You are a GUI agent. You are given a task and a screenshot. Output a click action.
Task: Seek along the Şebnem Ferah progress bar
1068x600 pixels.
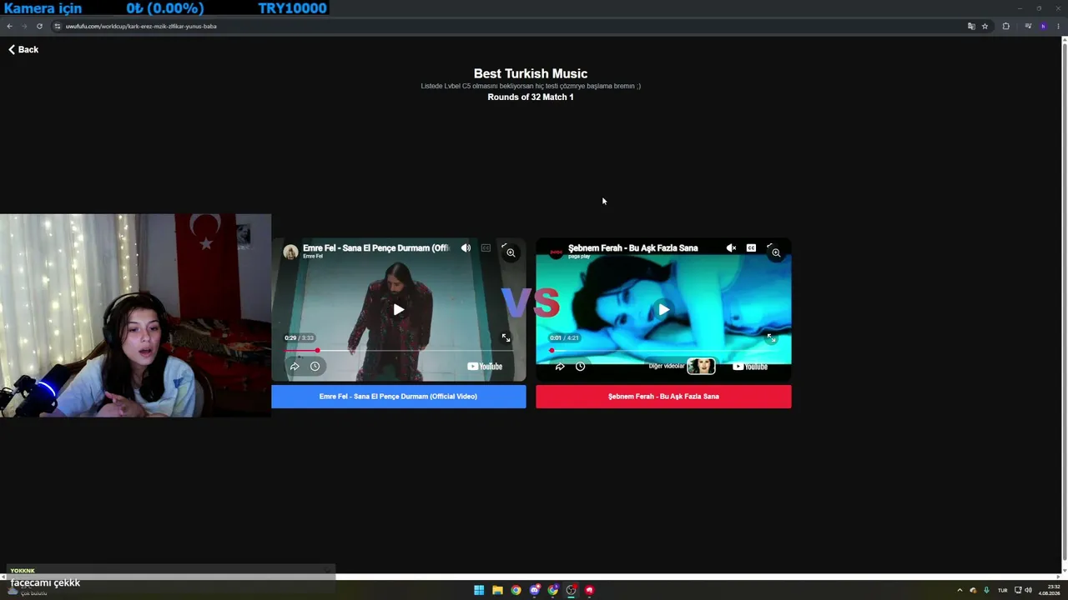(663, 351)
